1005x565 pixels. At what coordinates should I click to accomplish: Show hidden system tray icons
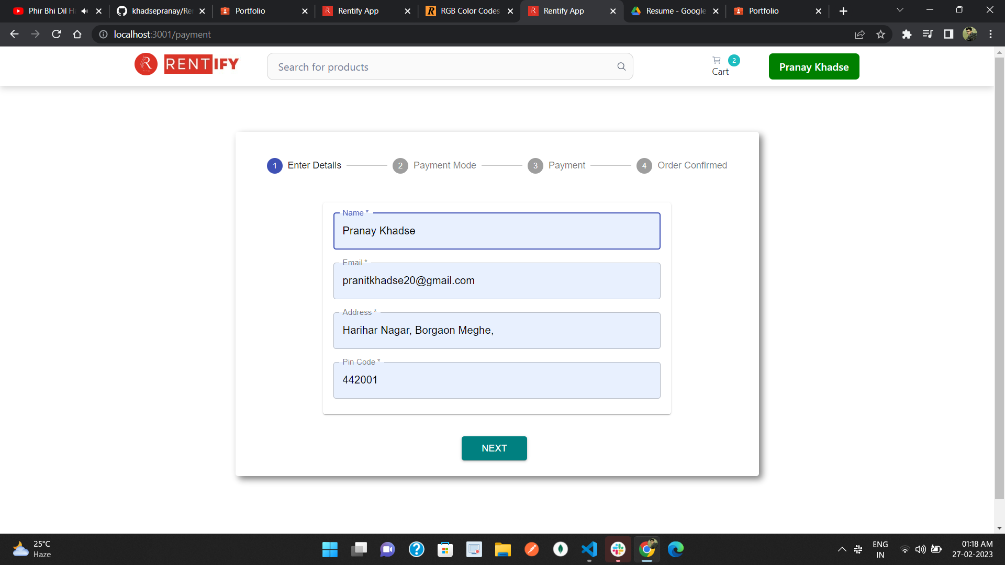(842, 549)
